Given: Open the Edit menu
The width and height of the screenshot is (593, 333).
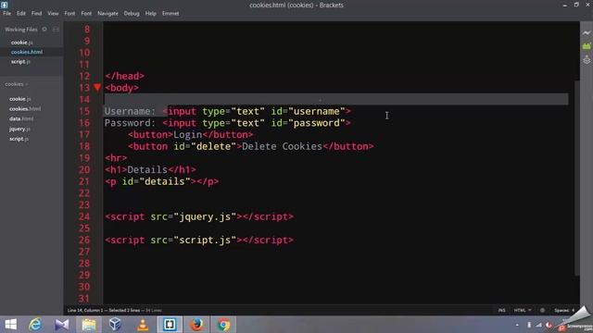Looking at the screenshot, I should click(20, 13).
